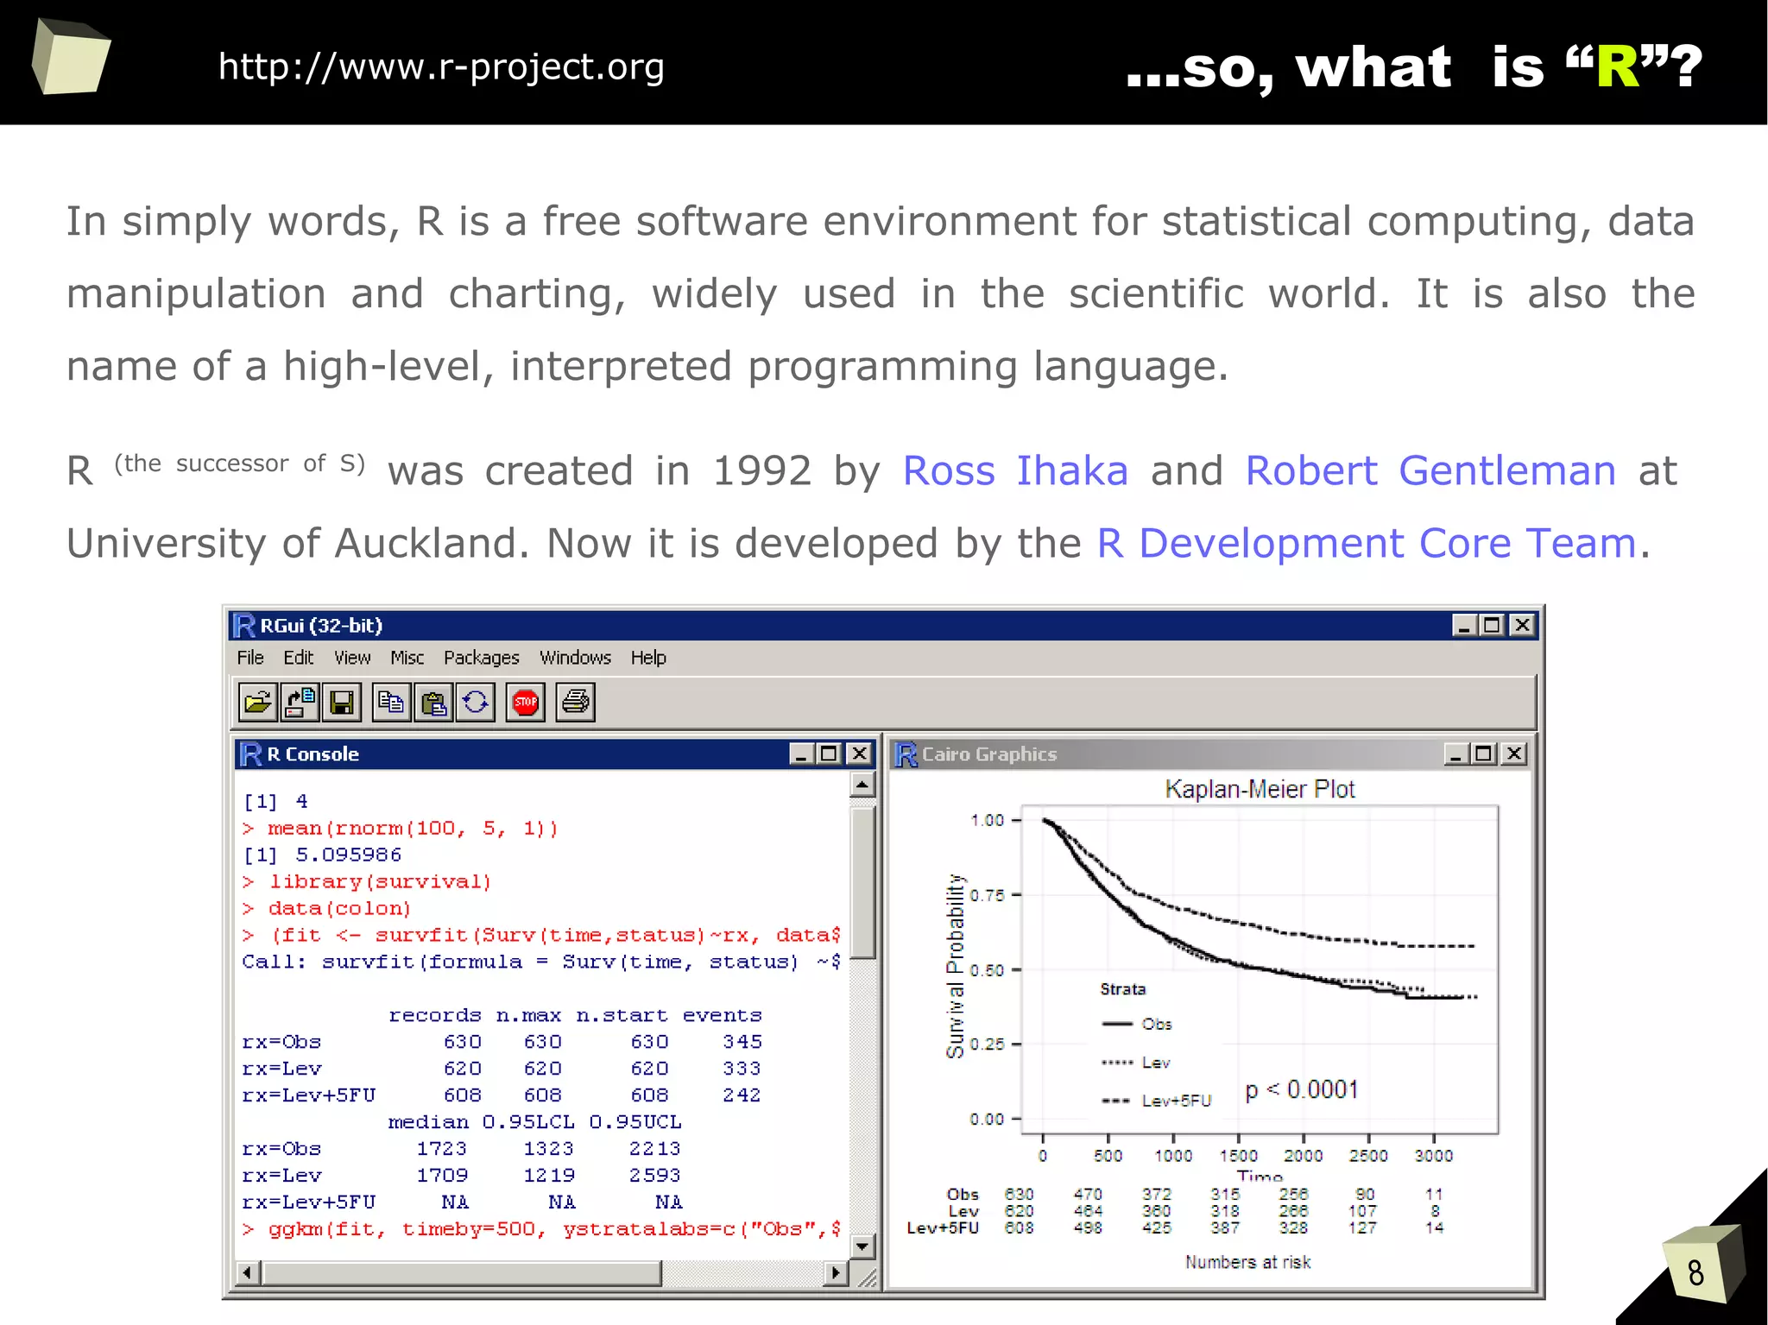Click the '[1] 5.095986' output line
The height and width of the screenshot is (1325, 1768).
(322, 855)
